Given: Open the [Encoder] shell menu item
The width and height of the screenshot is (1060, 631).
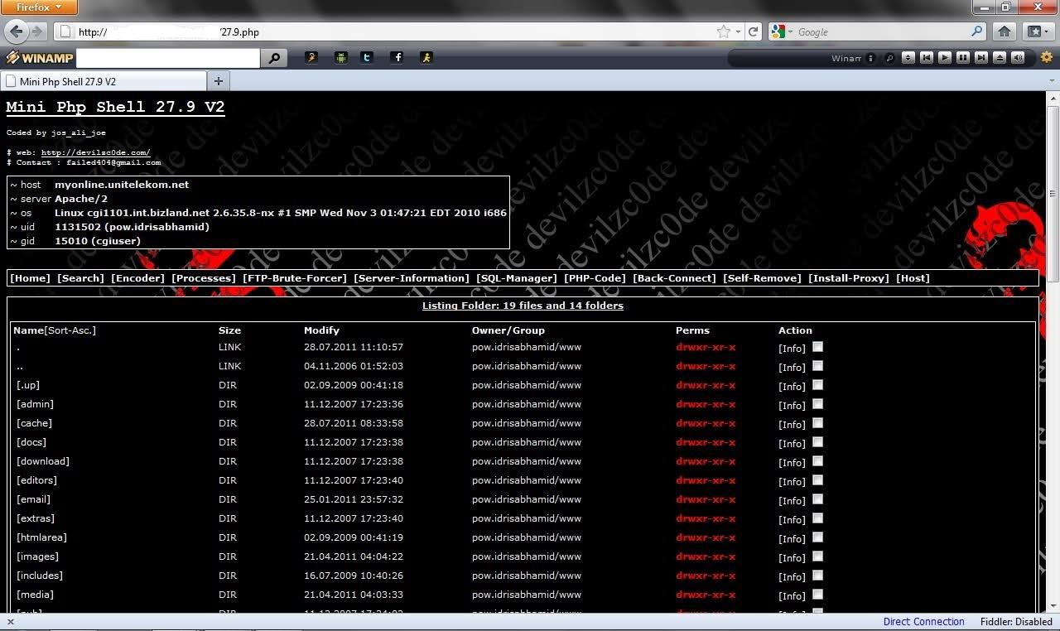Looking at the screenshot, I should coord(137,278).
